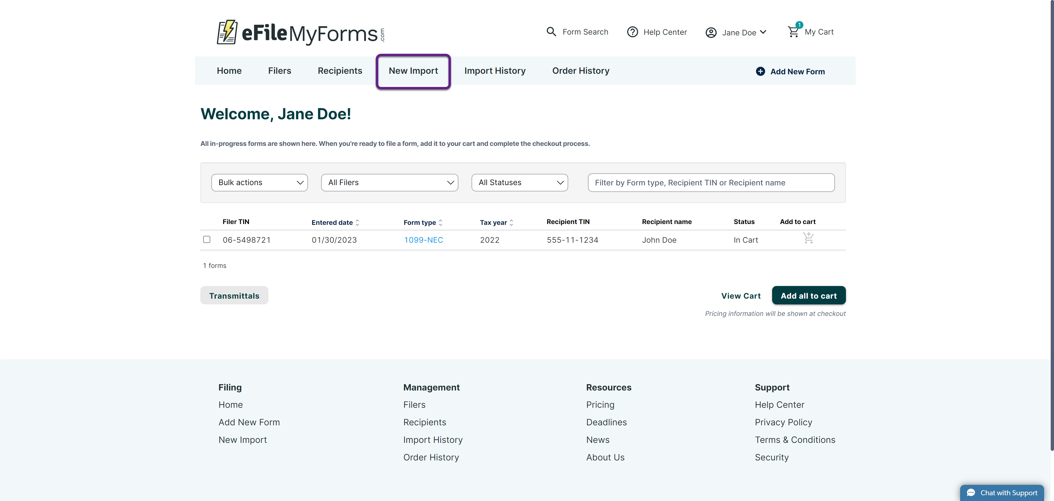
Task: Click the Help Center question mark icon
Action: [632, 32]
